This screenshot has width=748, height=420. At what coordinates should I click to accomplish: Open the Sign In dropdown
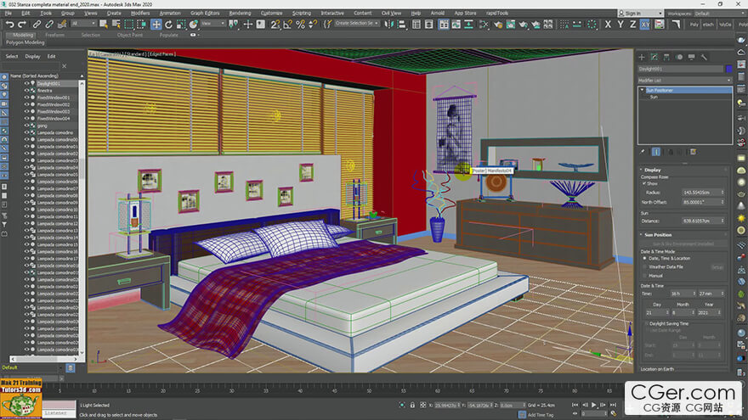640,14
